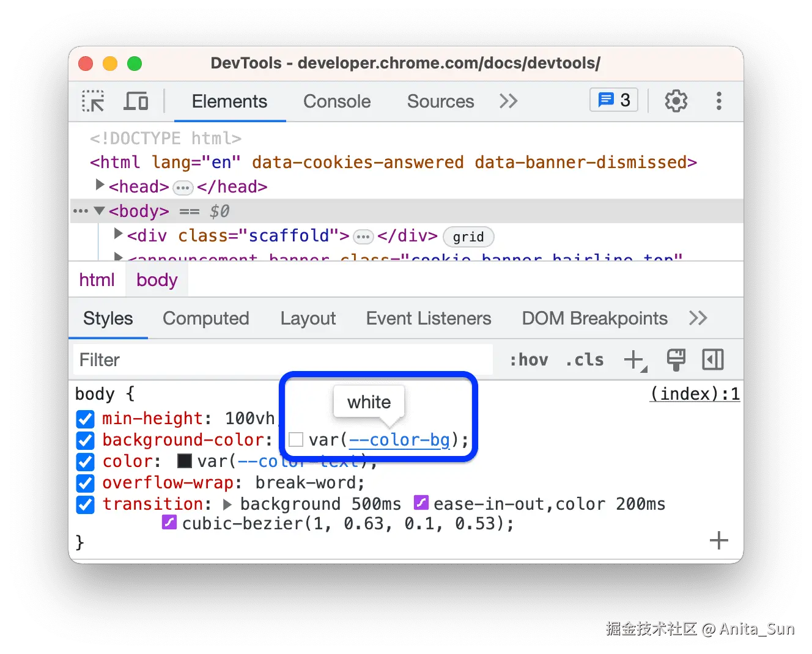Screen dimensions: 812x654
Task: Open the three-dot customize menu
Action: pos(718,101)
